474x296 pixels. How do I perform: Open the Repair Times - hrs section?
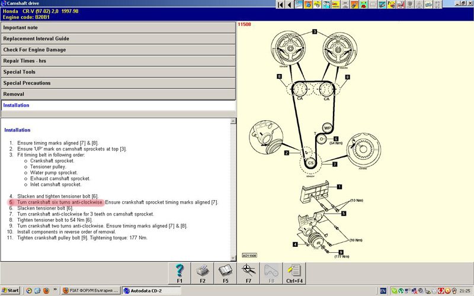click(x=118, y=61)
